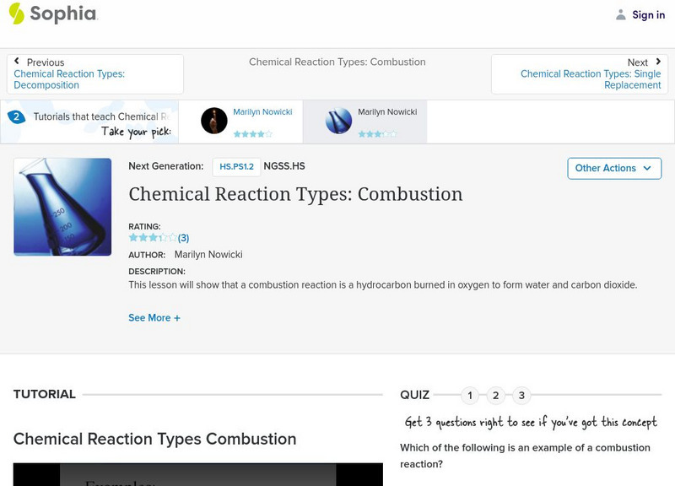Click the star rating under RATING
The height and width of the screenshot is (486, 675).
152,238
